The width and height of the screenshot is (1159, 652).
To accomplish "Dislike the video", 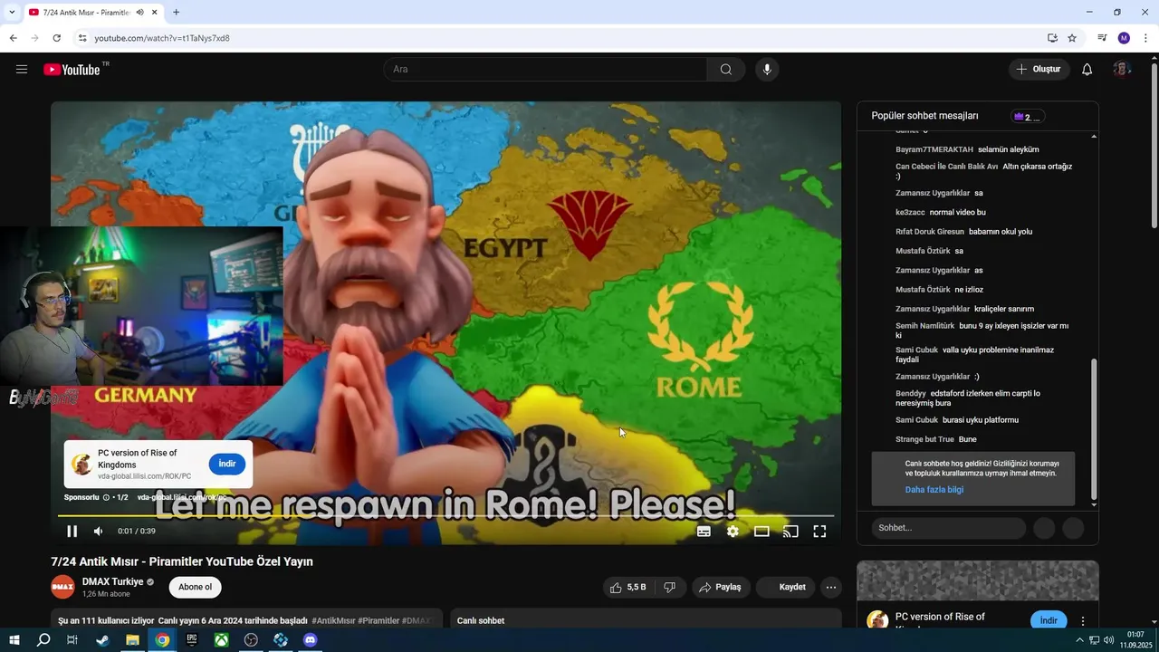I will (x=670, y=588).
